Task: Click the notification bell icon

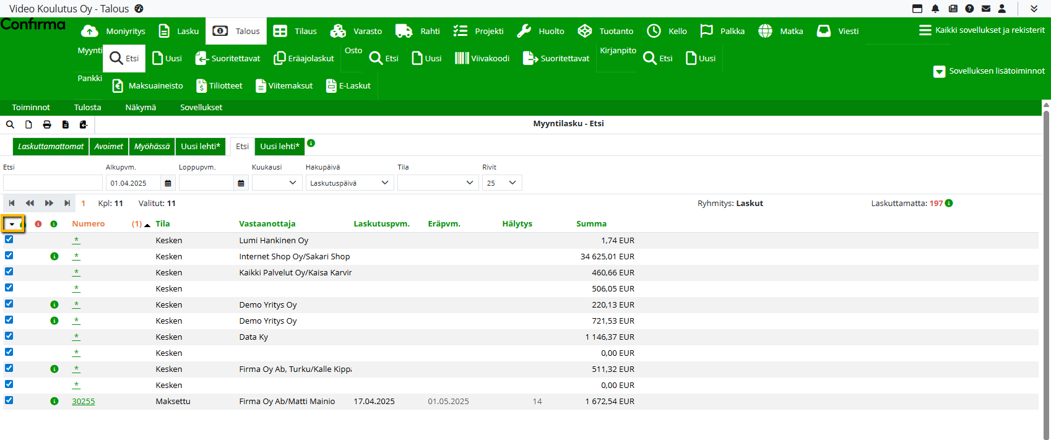Action: pos(935,9)
